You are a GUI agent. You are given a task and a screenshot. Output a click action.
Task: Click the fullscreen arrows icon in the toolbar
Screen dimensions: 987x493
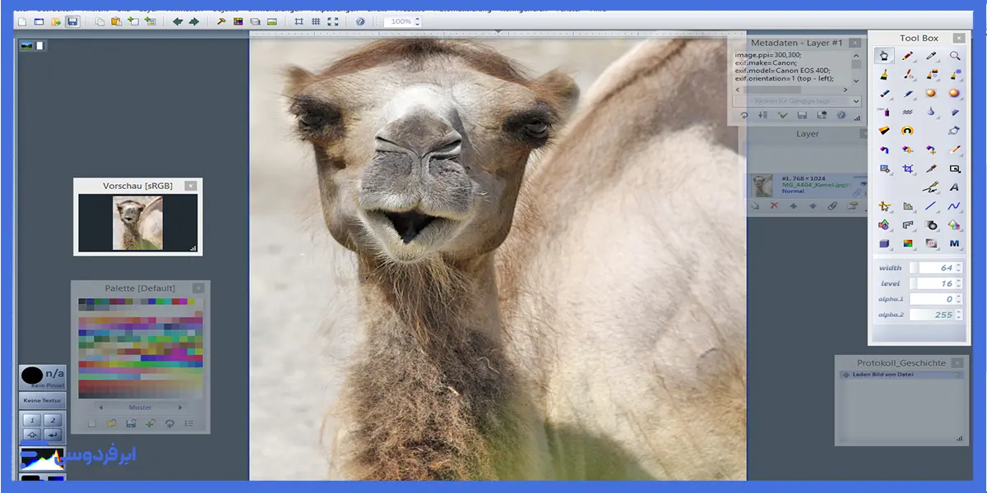(332, 21)
